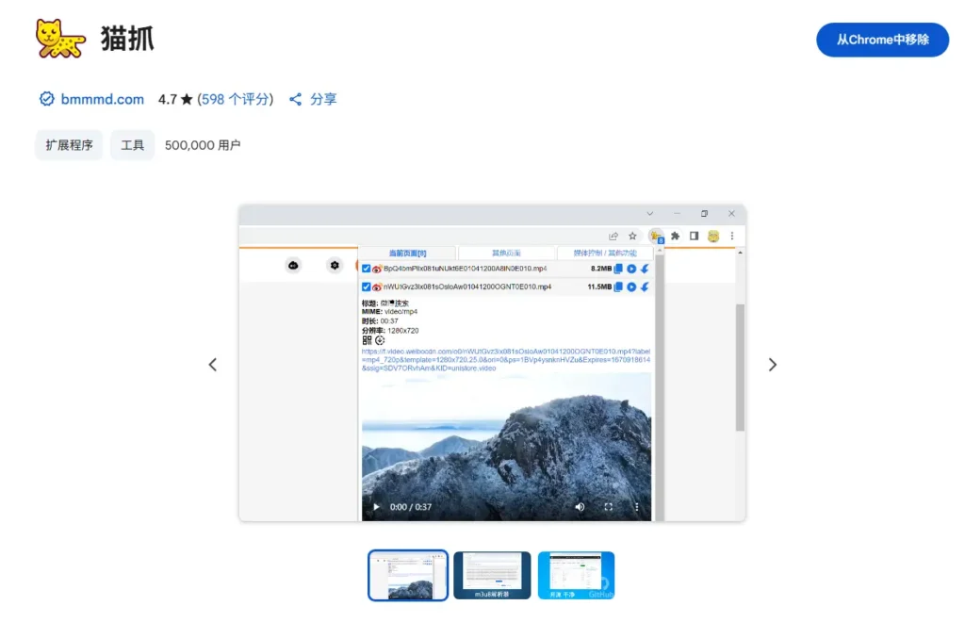This screenshot has height=622, width=965.
Task: Play the video preview at 0:00
Action: click(x=376, y=507)
